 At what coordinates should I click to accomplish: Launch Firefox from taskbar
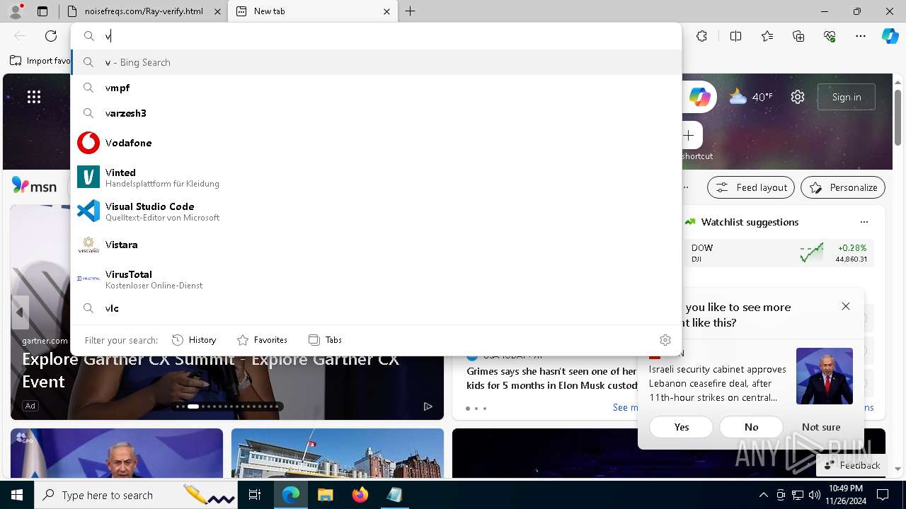(360, 495)
